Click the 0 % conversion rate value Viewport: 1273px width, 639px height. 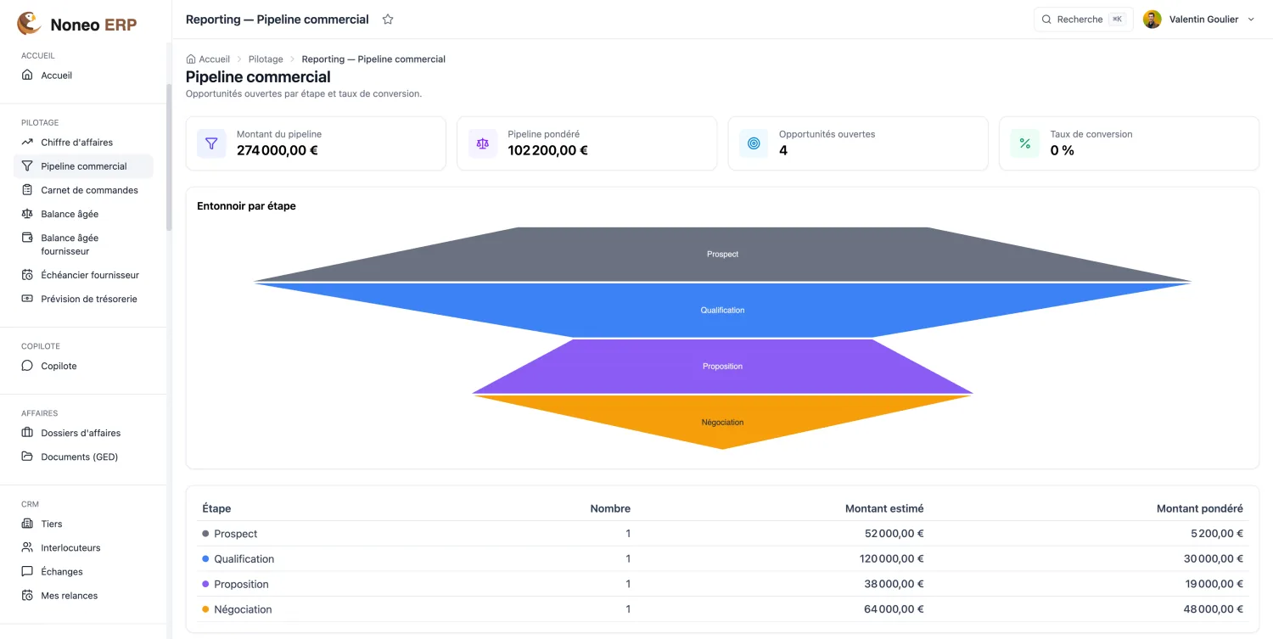(x=1063, y=150)
